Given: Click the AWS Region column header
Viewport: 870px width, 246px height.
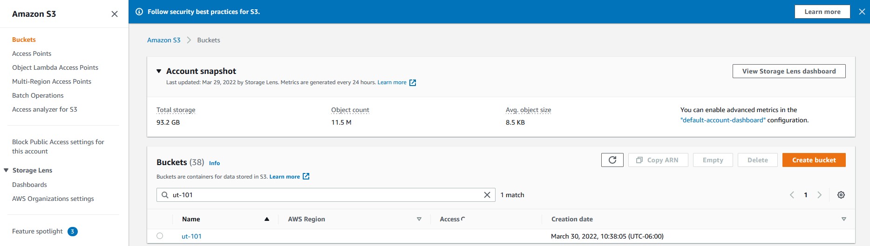Looking at the screenshot, I should click(306, 219).
